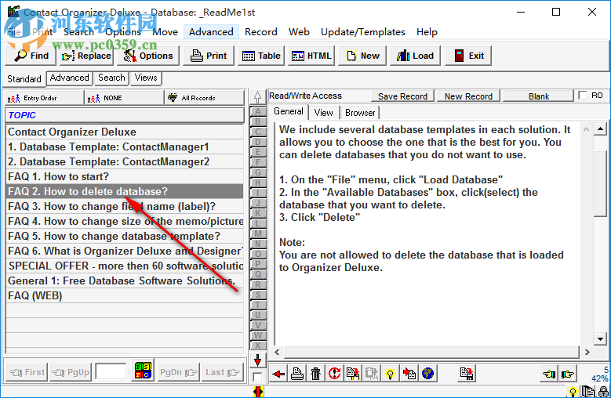
Task: Open the All Records filter dropdown
Action: (x=205, y=98)
